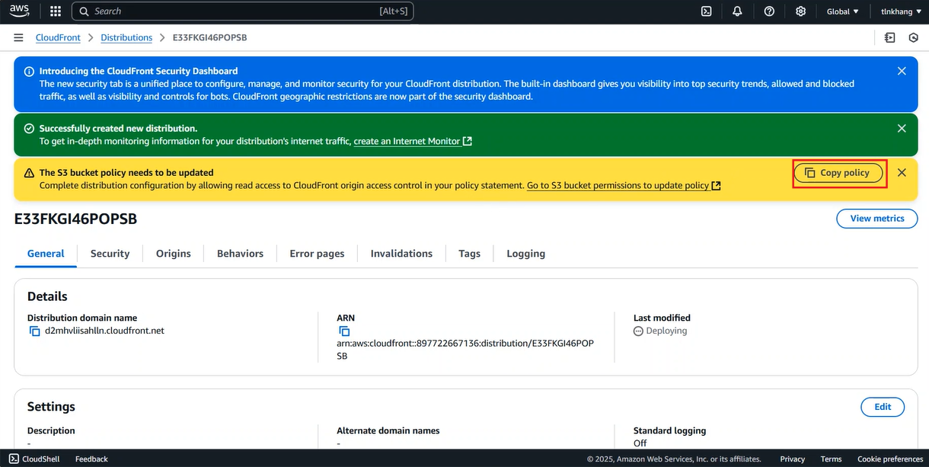
Task: Click the CloudShell icon in footer
Action: coord(14,459)
